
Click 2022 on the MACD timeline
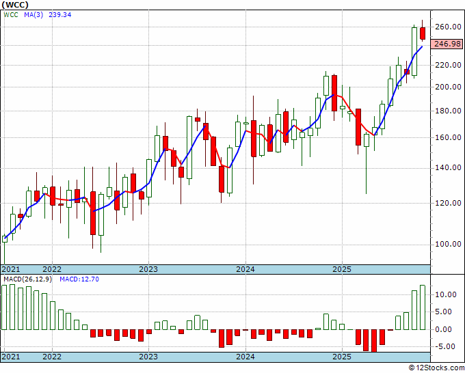[x=52, y=357]
